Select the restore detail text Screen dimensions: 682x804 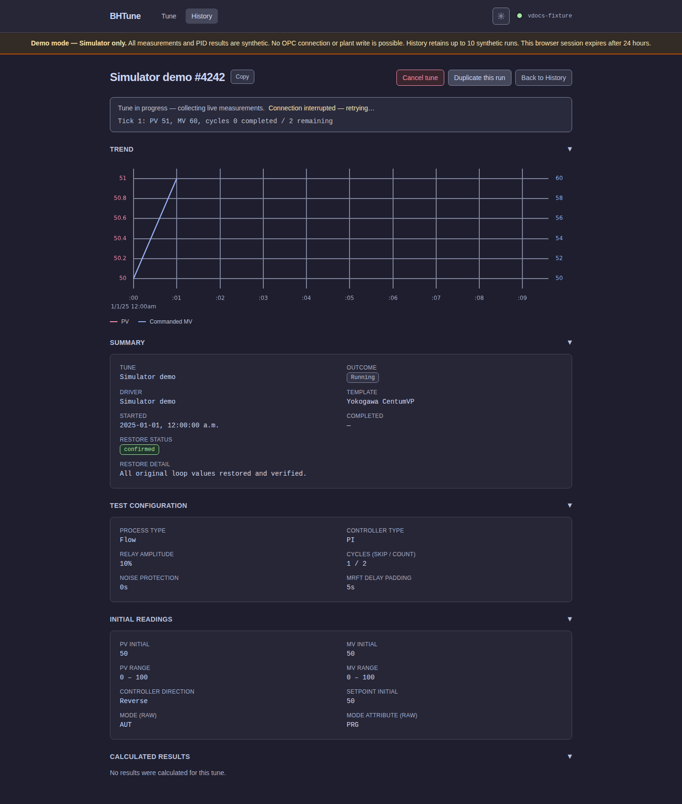213,474
